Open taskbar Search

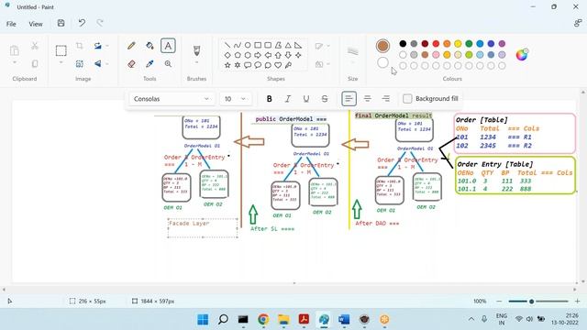click(223, 320)
